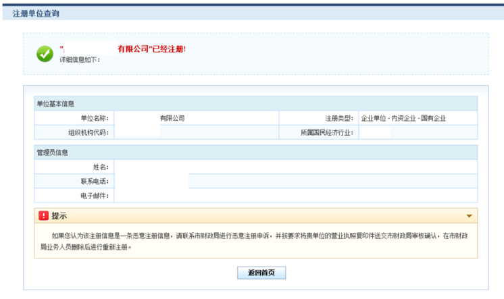Select the 管理员信息 section header
Viewport: 504px width, 299px height.
pyautogui.click(x=53, y=153)
